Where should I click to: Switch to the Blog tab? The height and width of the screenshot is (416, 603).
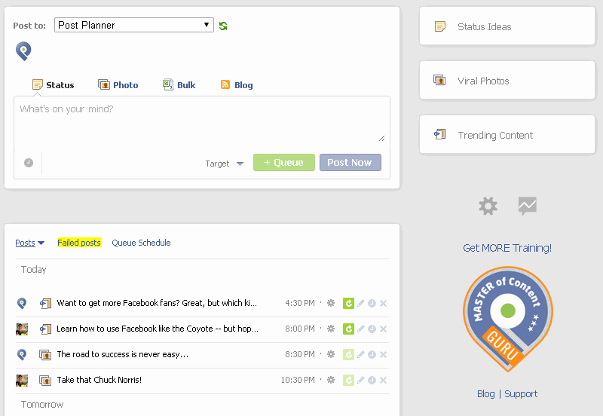[x=237, y=85]
